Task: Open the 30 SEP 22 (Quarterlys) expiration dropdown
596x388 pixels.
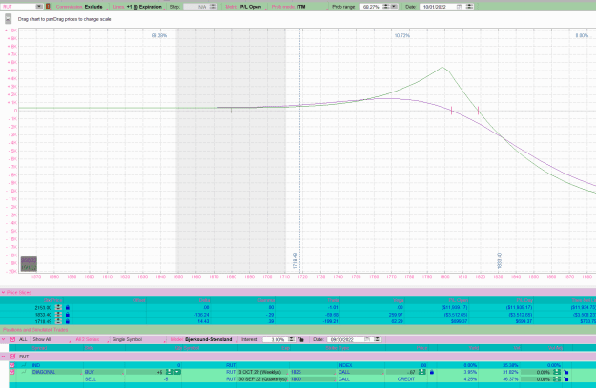Action: pos(262,379)
